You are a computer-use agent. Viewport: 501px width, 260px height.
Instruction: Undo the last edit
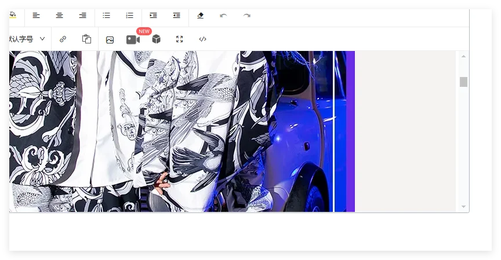pos(223,15)
